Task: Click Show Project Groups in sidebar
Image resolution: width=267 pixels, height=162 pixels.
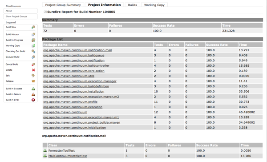Action: [x=20, y=16]
